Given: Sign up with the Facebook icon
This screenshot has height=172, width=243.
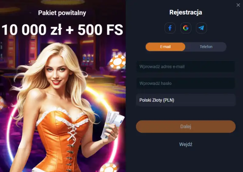Looking at the screenshot, I should click(170, 28).
